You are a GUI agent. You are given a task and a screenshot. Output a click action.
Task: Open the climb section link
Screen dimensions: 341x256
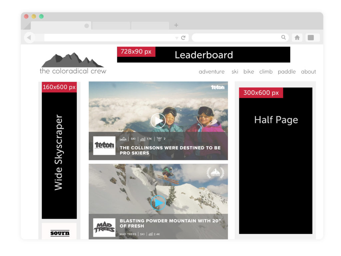click(266, 72)
